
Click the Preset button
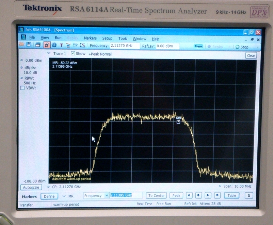point(199,46)
